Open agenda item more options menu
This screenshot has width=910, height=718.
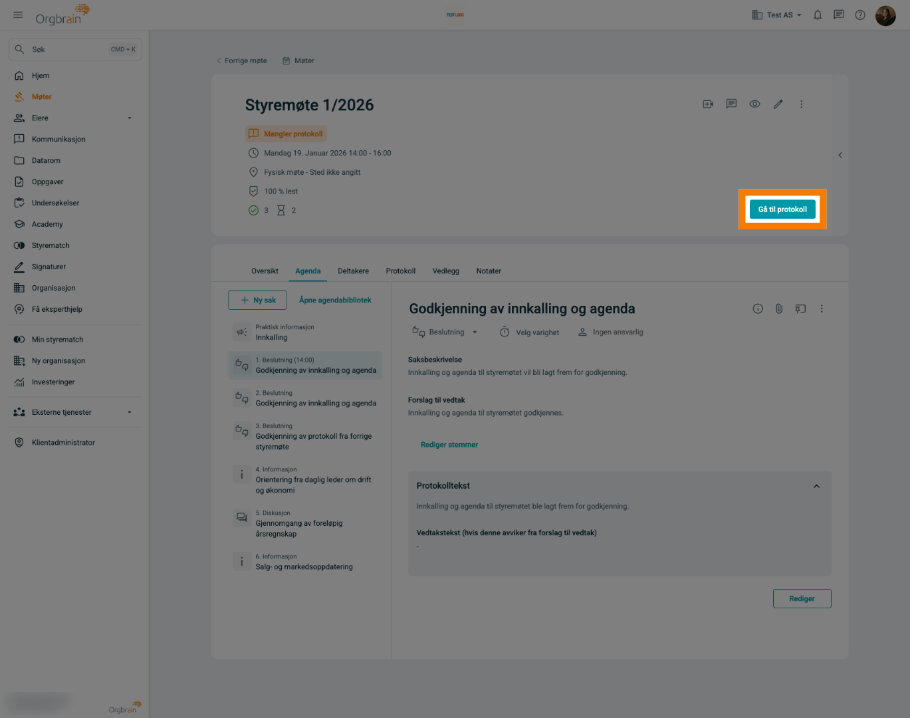(x=822, y=309)
